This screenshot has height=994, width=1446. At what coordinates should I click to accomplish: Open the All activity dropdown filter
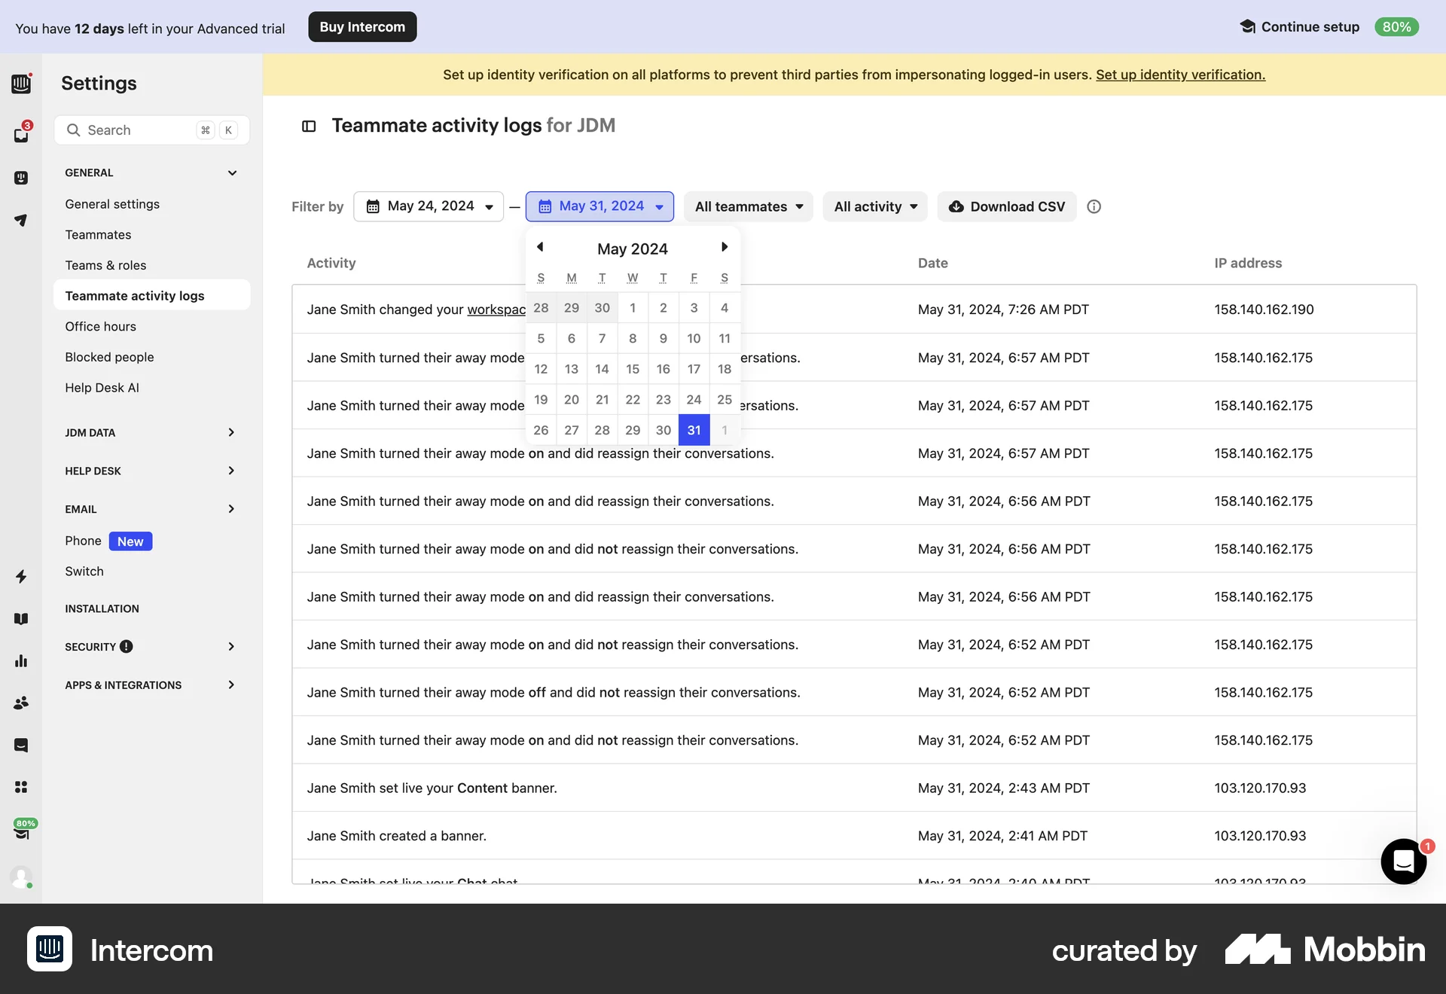874,206
